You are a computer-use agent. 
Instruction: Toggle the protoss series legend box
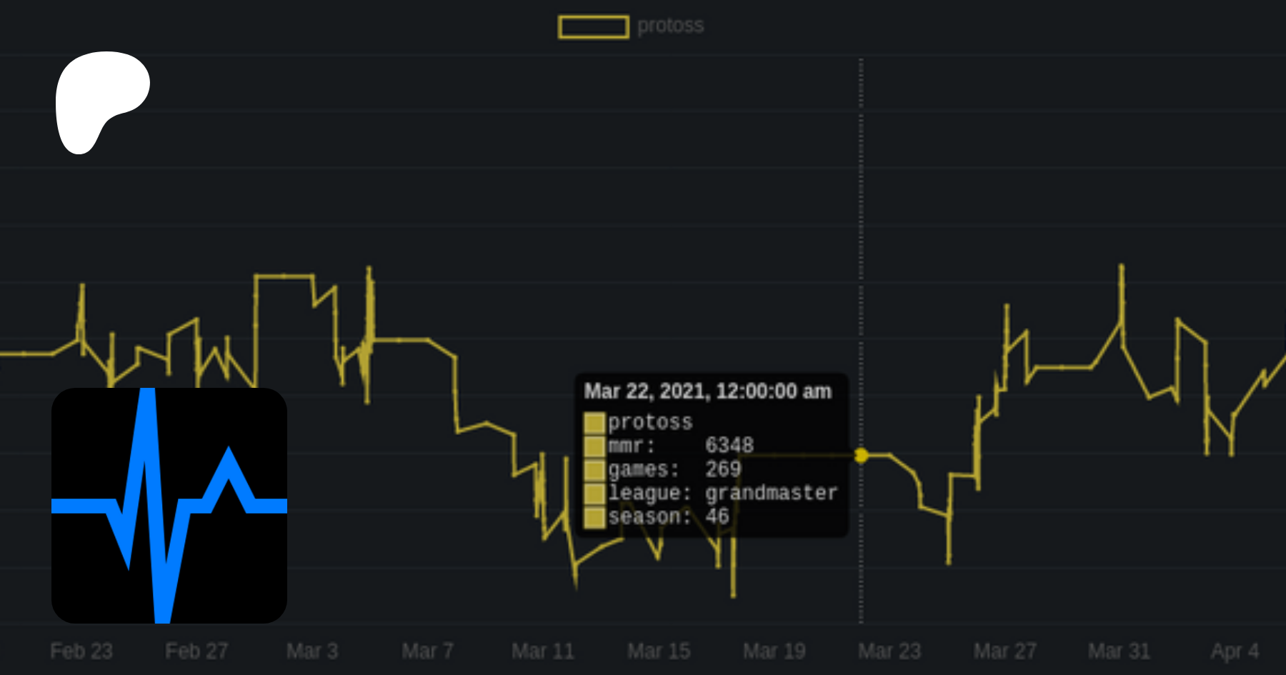click(x=593, y=27)
